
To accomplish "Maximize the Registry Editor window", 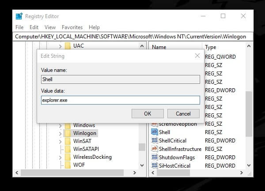I will click(223, 16).
